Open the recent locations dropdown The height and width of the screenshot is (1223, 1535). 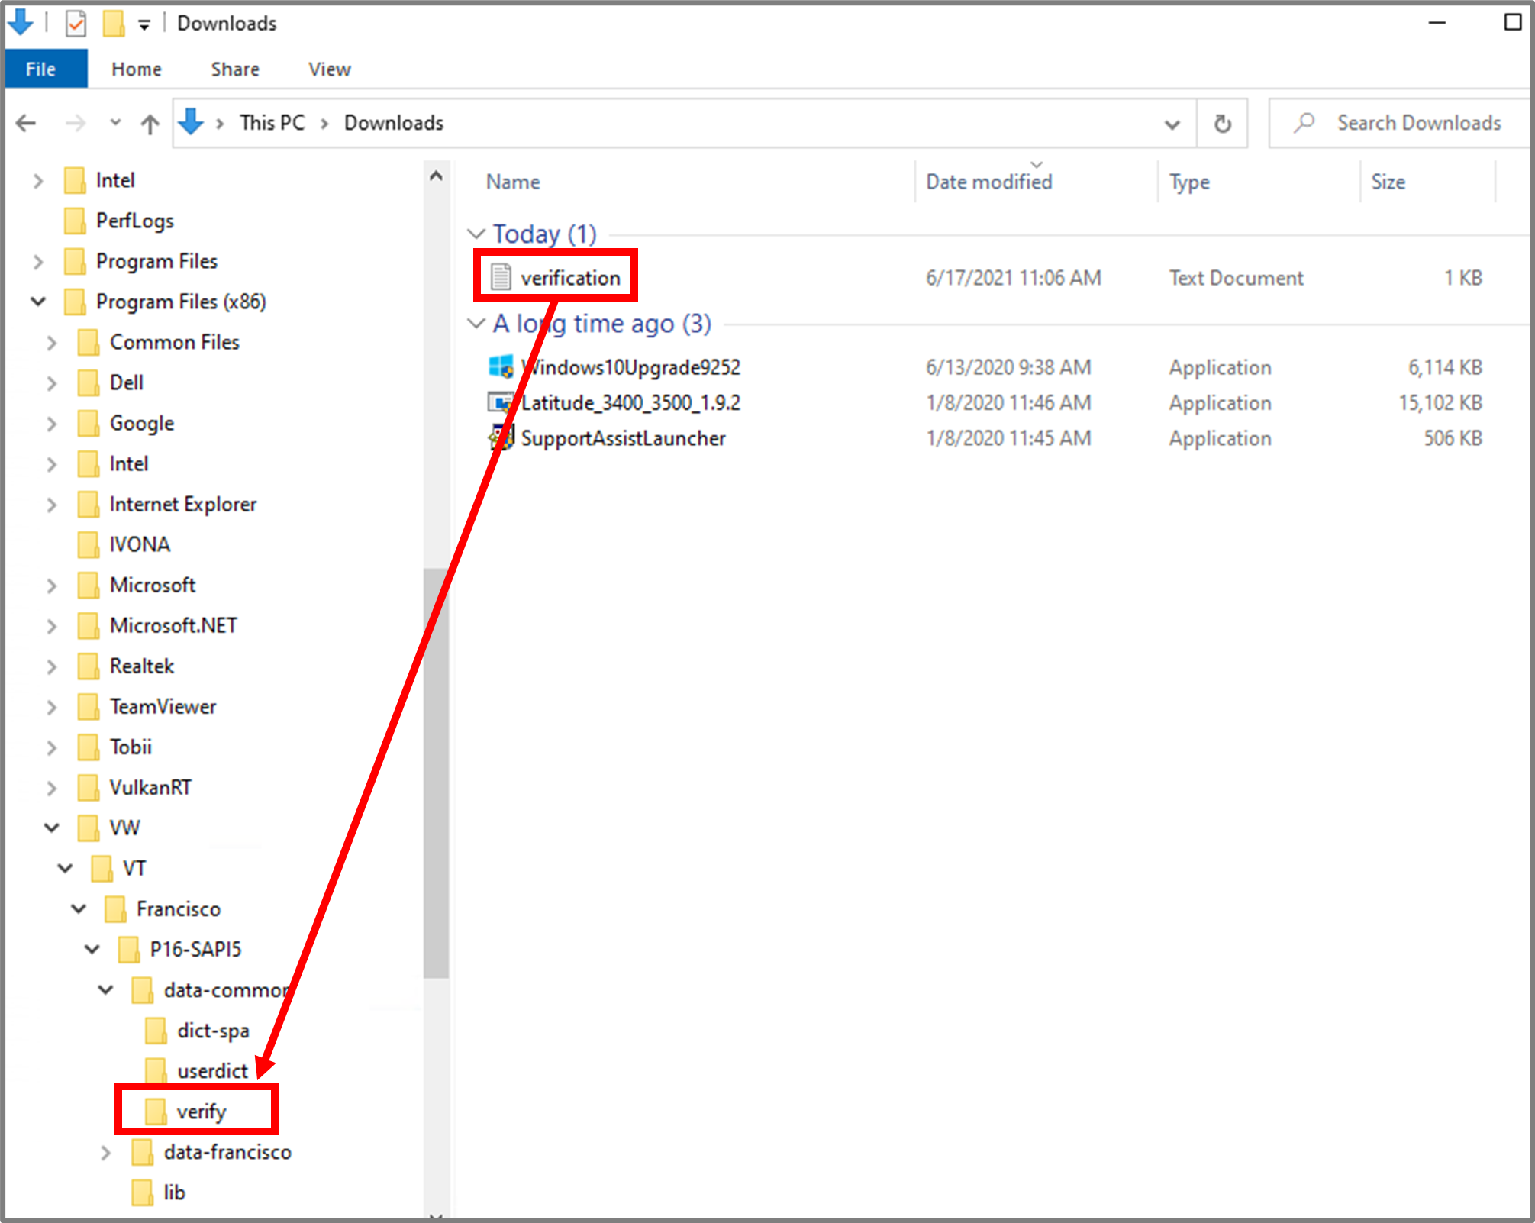point(115,122)
